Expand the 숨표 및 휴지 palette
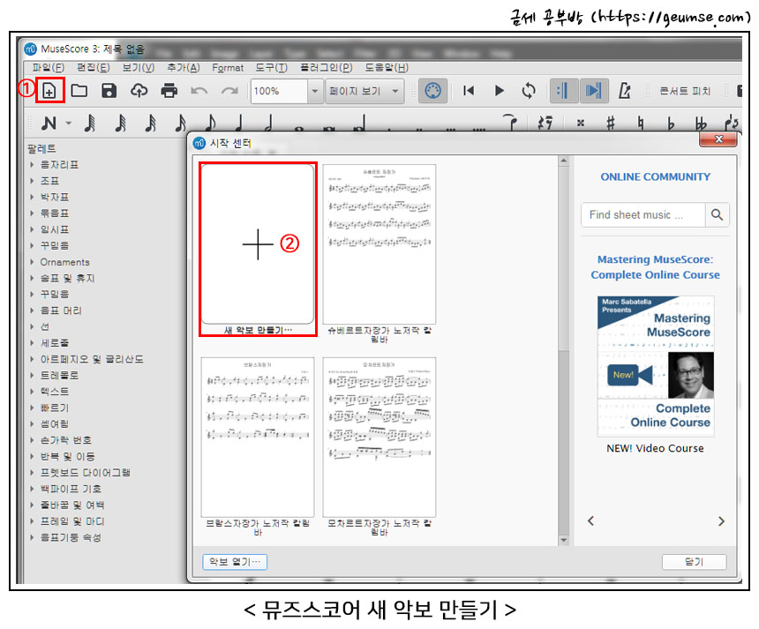759x629 pixels. [x=32, y=278]
